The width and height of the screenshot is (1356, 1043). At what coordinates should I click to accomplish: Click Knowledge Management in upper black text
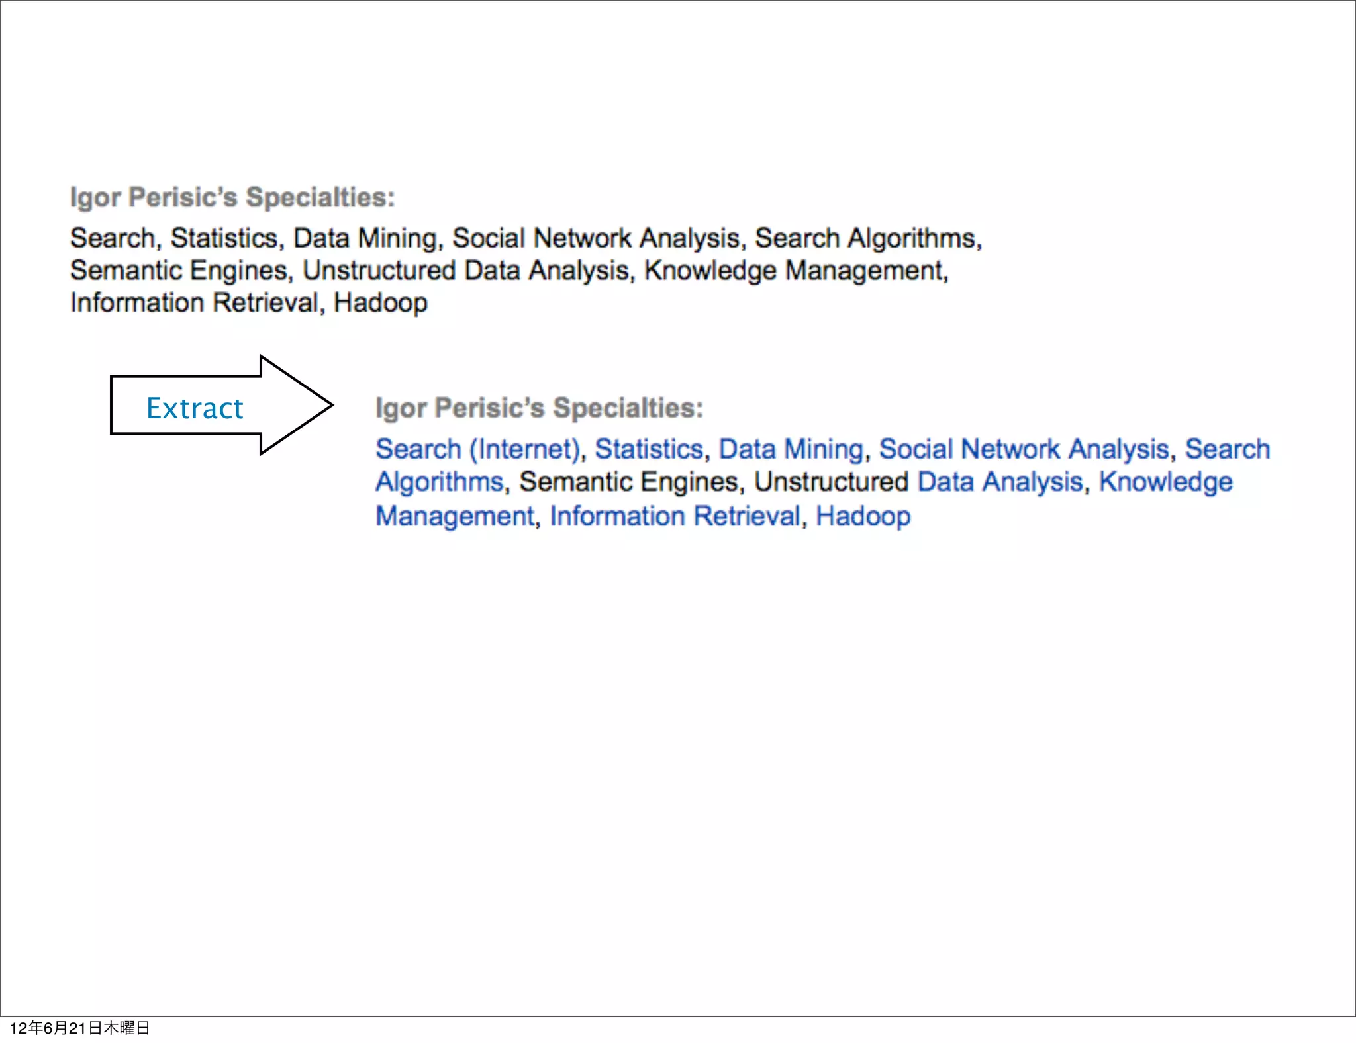tap(795, 271)
